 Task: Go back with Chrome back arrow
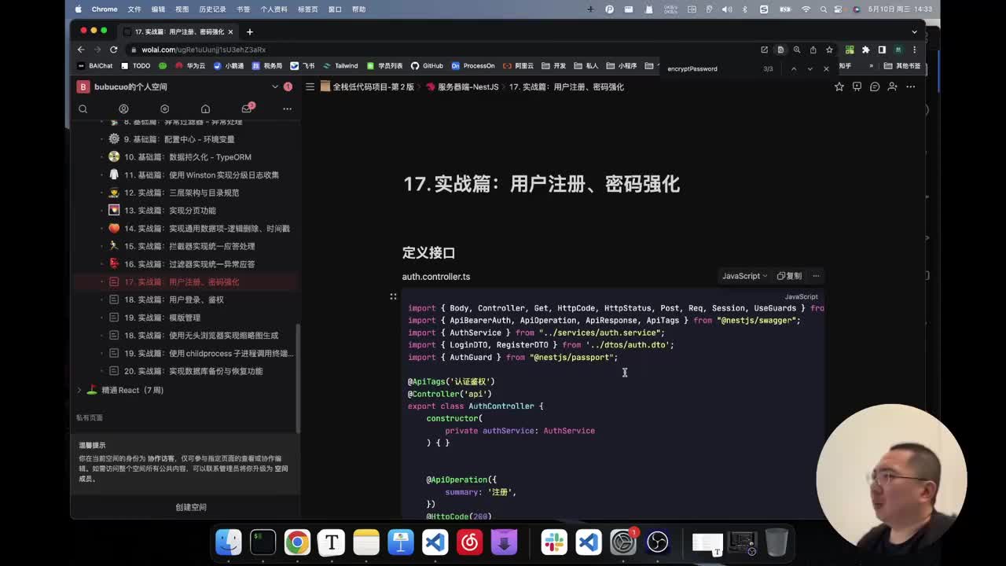click(x=81, y=50)
